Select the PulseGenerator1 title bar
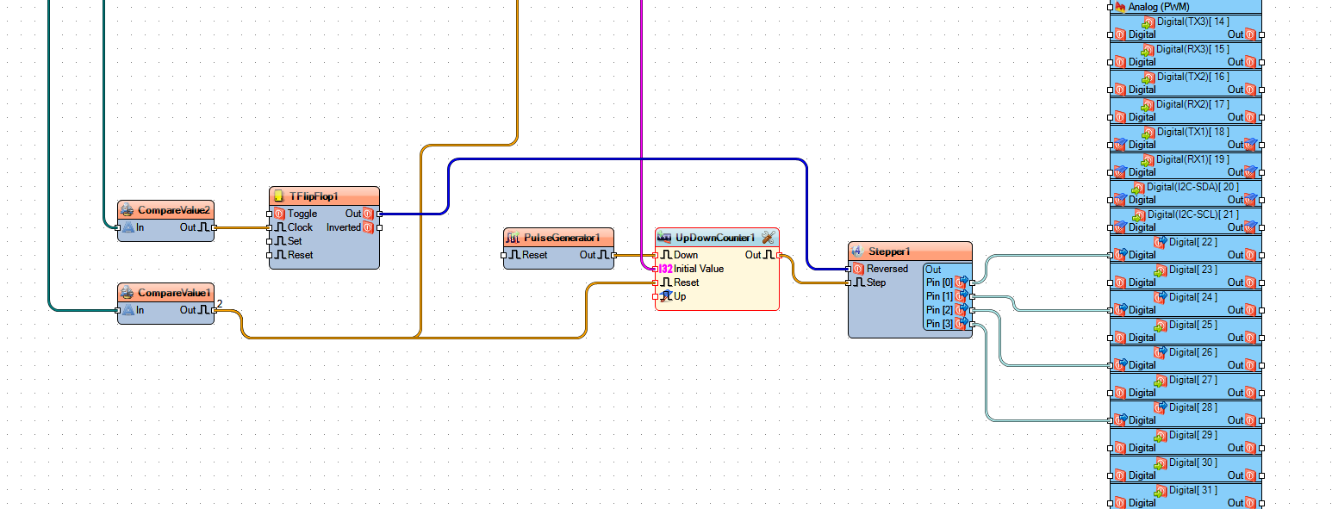The height and width of the screenshot is (509, 1332). (558, 238)
